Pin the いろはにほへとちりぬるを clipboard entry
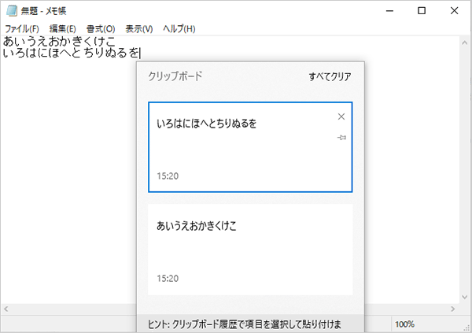This screenshot has height=333, width=472. (341, 138)
